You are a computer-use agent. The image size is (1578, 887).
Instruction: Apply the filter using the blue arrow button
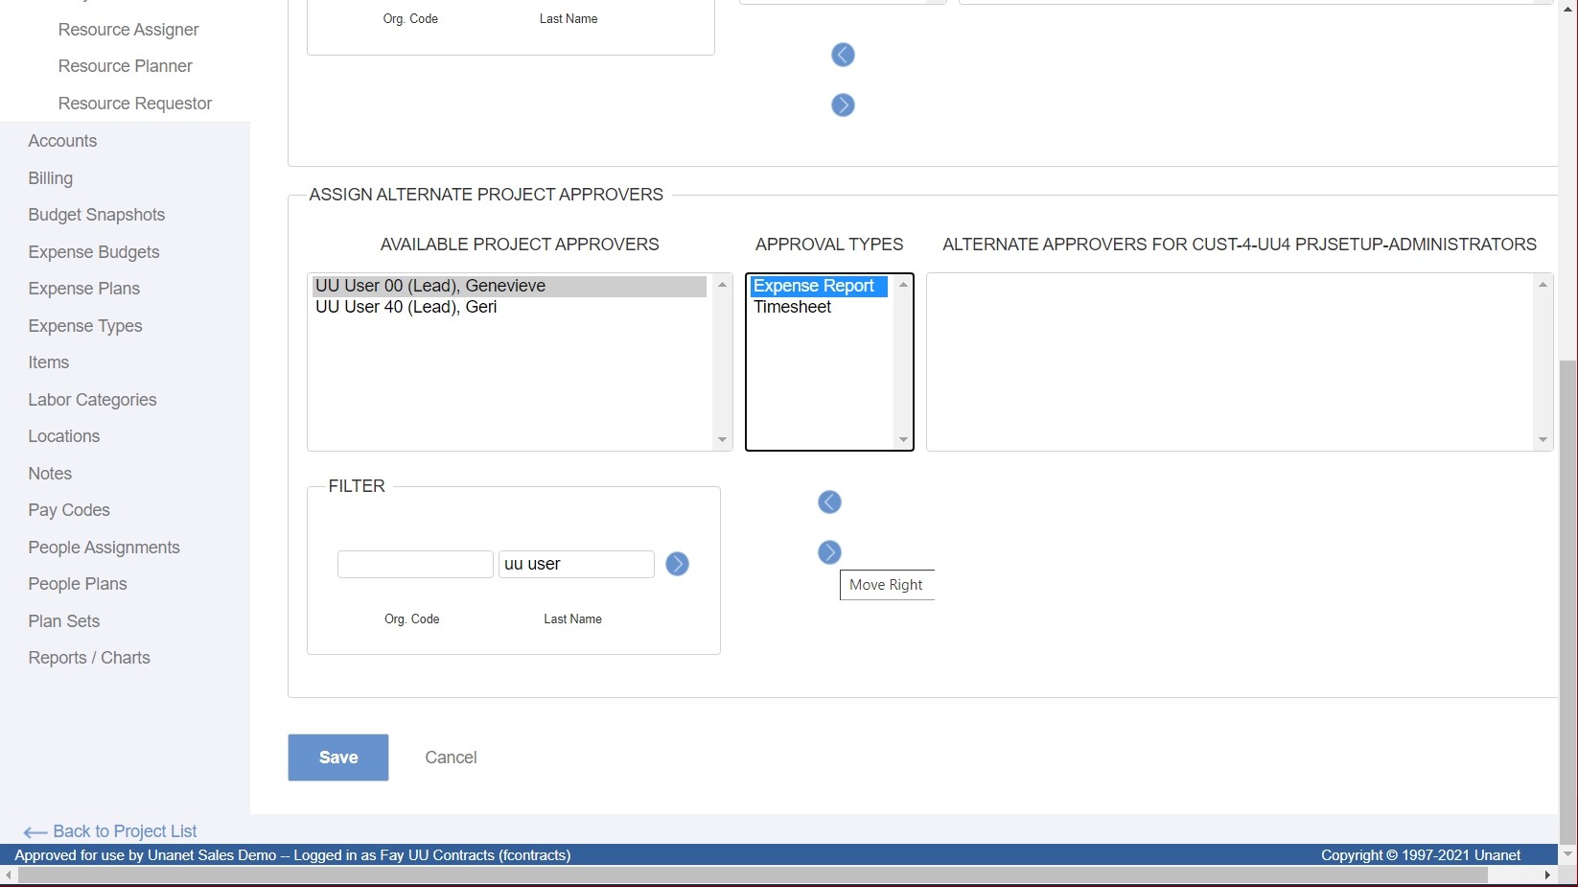point(678,565)
